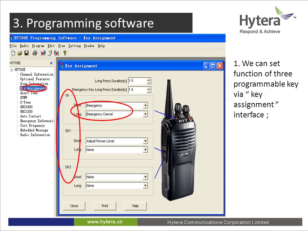Click the middle radio-connection toolbar icon
This screenshot has width=308, height=231.
click(50, 53)
